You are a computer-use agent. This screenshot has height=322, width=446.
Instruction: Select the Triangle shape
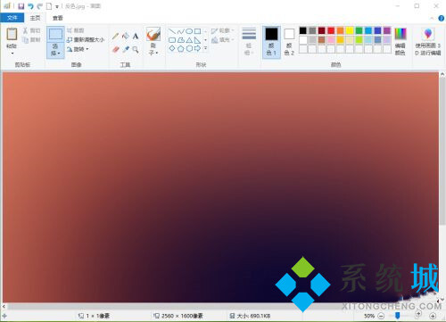click(189, 40)
